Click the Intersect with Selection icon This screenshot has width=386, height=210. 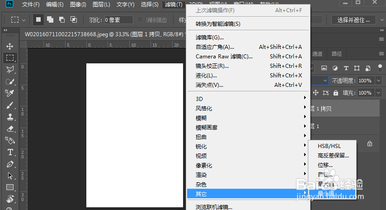click(74, 20)
